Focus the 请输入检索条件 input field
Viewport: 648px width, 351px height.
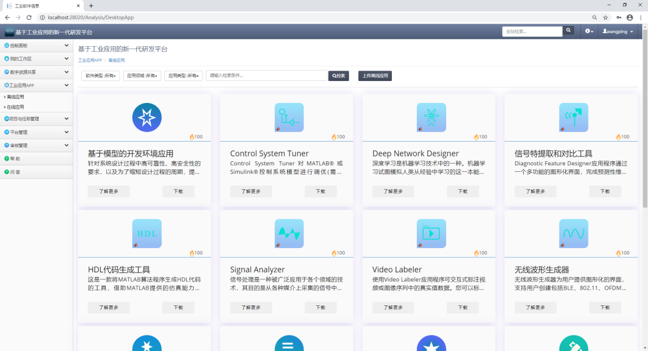click(x=266, y=76)
